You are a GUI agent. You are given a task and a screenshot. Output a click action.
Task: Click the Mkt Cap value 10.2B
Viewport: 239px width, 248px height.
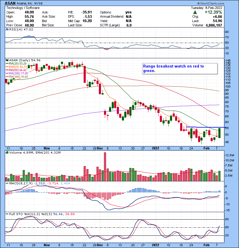[x=87, y=21]
